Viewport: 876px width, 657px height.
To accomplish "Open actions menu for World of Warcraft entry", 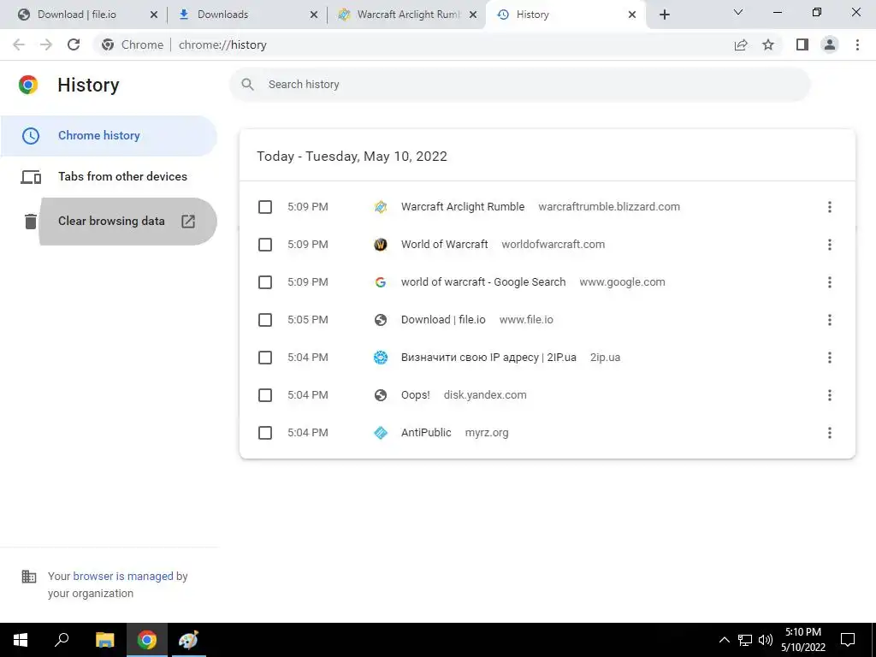I will 830,245.
